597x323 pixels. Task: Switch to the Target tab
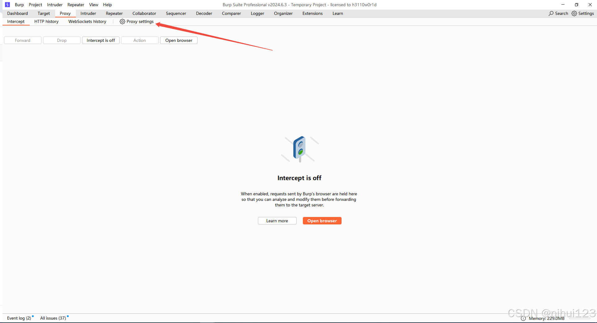tap(44, 13)
